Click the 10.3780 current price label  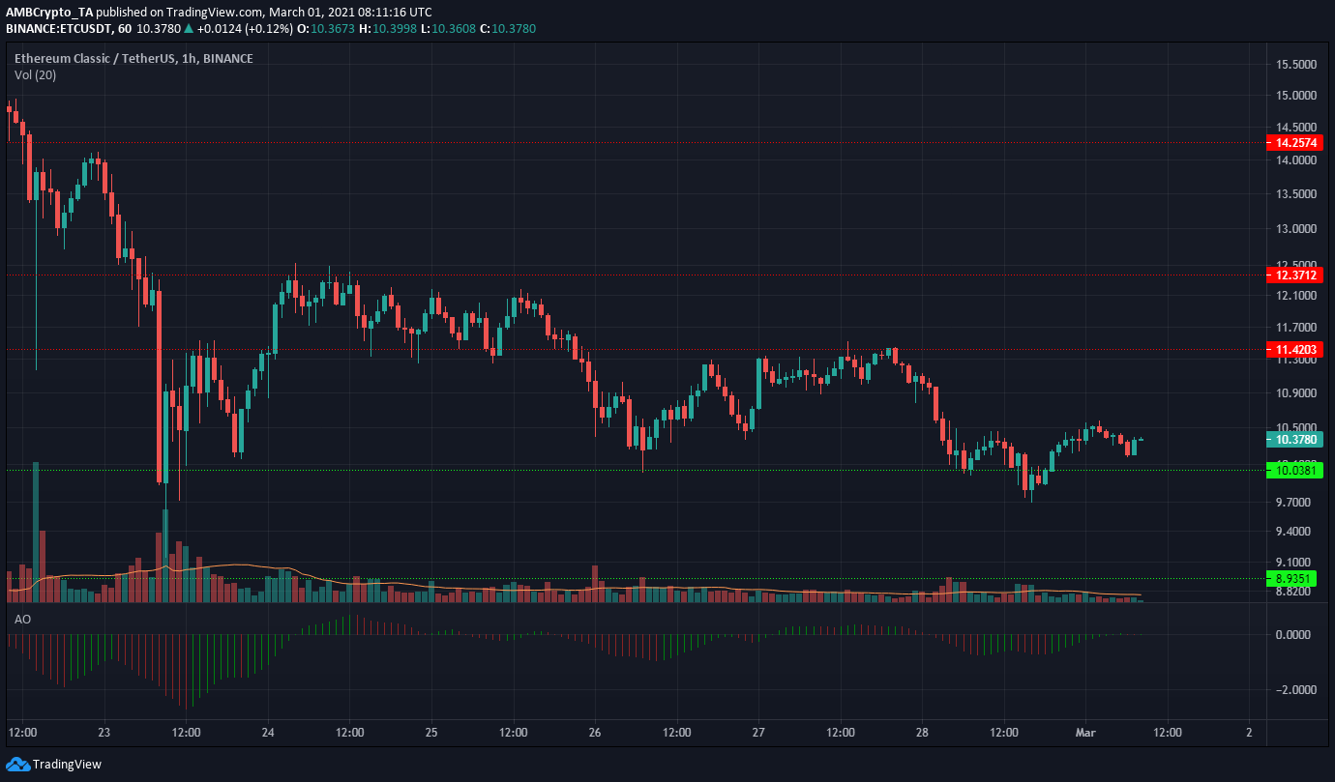point(1292,439)
